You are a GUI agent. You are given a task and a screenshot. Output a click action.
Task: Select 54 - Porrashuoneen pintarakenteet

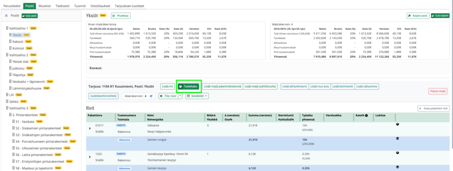42,141
